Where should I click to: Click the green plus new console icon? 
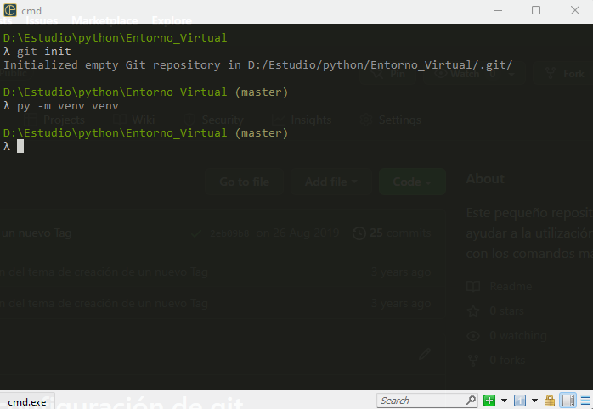489,401
